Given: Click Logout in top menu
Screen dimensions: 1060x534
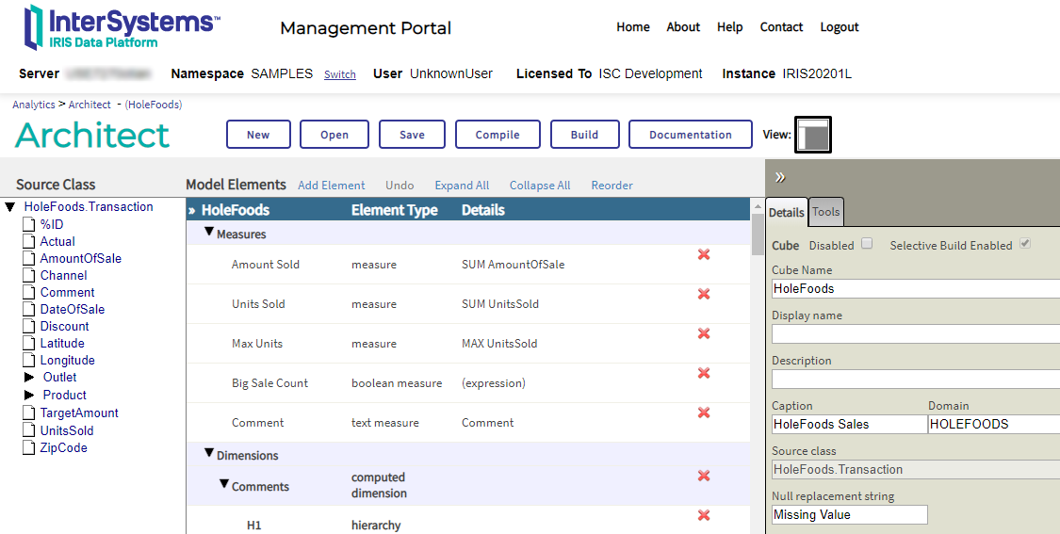Looking at the screenshot, I should (x=839, y=27).
